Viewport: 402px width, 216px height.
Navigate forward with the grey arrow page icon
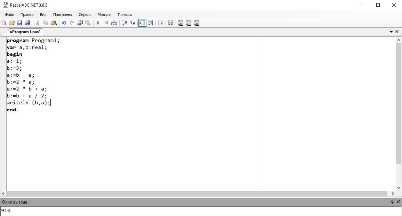[x=88, y=23]
